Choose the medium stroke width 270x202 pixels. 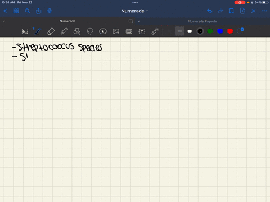[179, 31]
